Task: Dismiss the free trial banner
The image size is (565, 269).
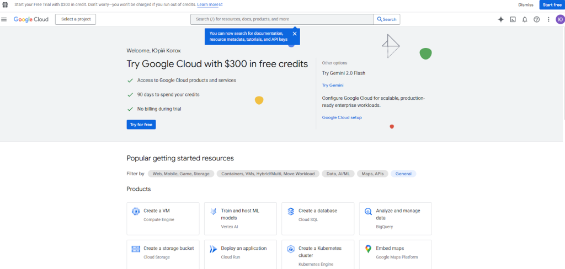Action: pyautogui.click(x=526, y=4)
